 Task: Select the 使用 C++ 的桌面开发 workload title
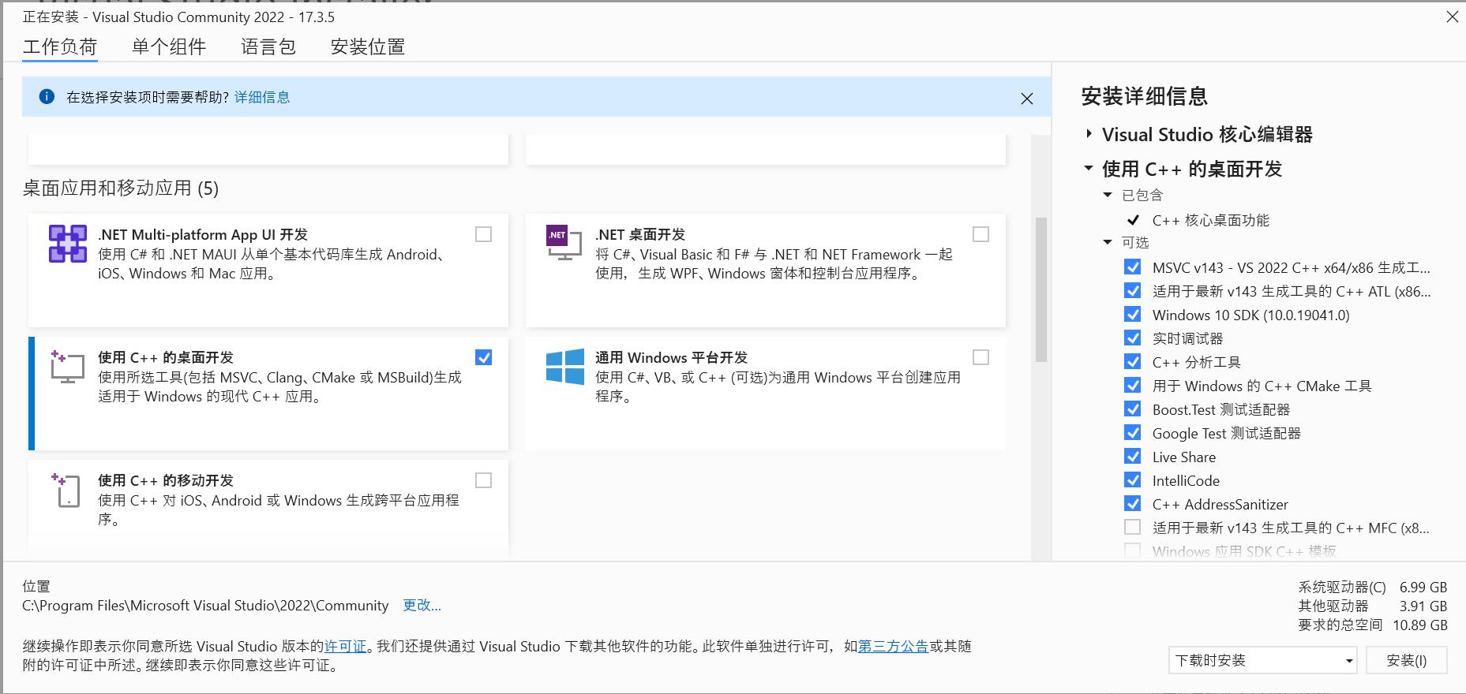[166, 357]
